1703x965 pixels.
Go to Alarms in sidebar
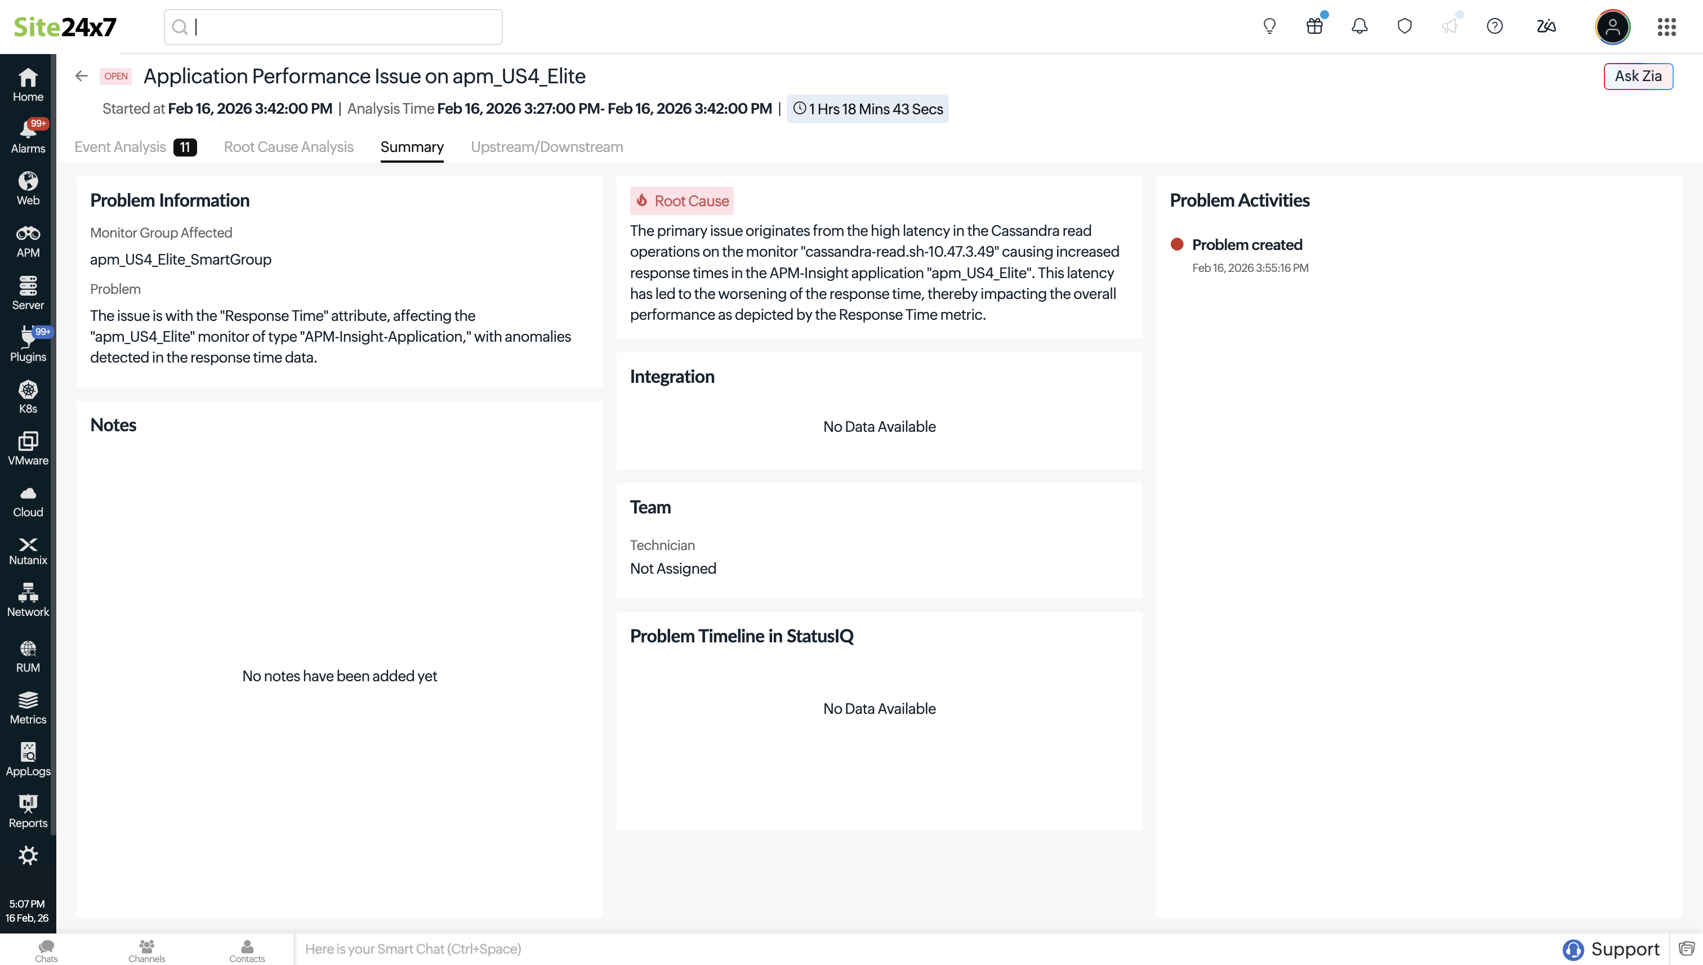point(28,137)
